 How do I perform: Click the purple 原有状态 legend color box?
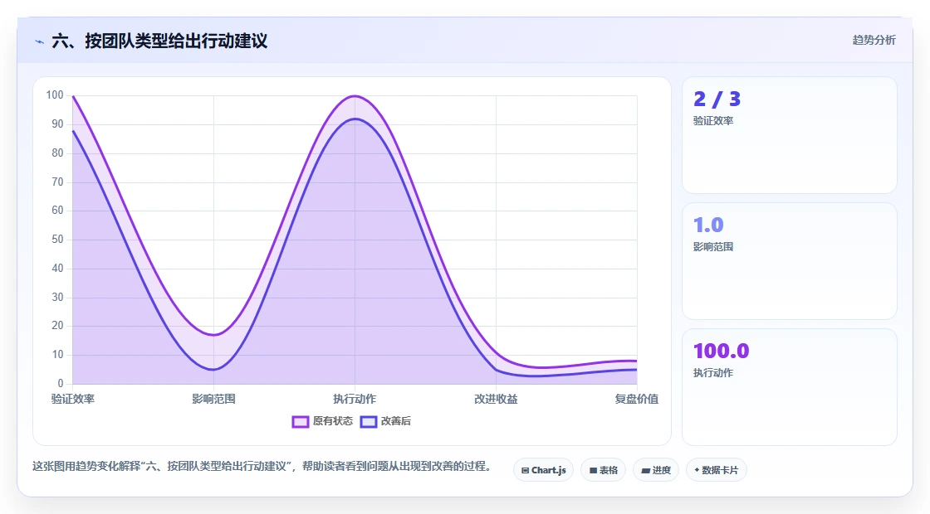pos(300,422)
